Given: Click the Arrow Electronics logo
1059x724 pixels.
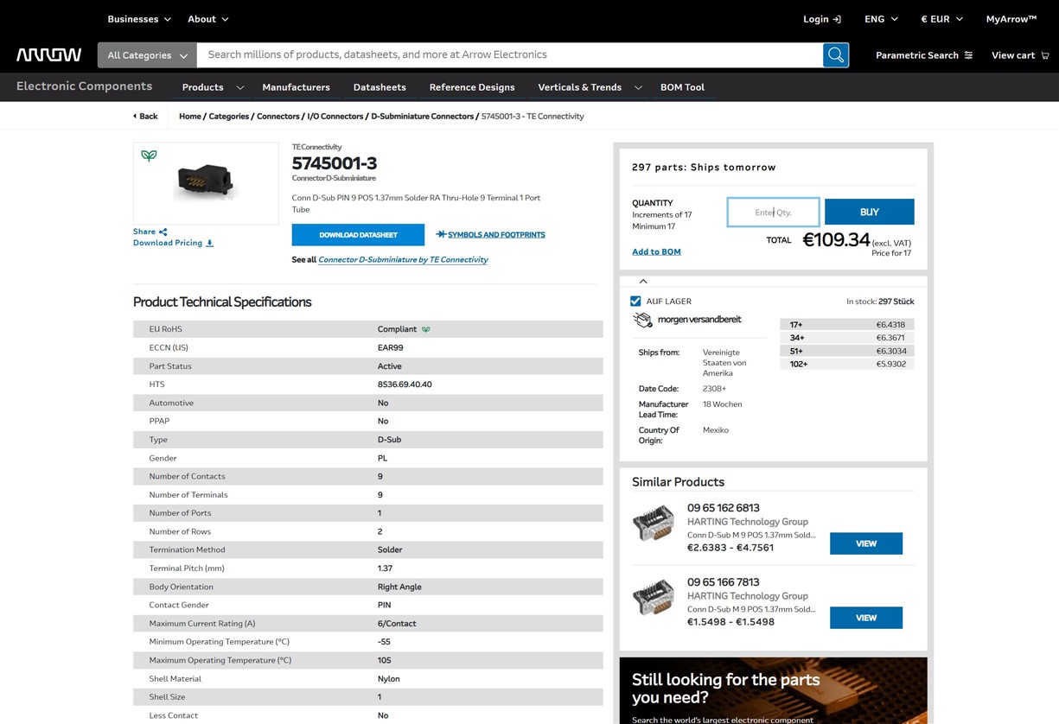Looking at the screenshot, I should tap(49, 55).
